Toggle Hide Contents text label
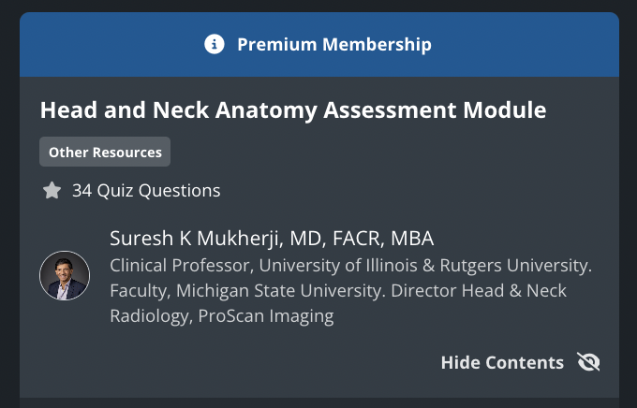637x408 pixels. pyautogui.click(x=502, y=362)
